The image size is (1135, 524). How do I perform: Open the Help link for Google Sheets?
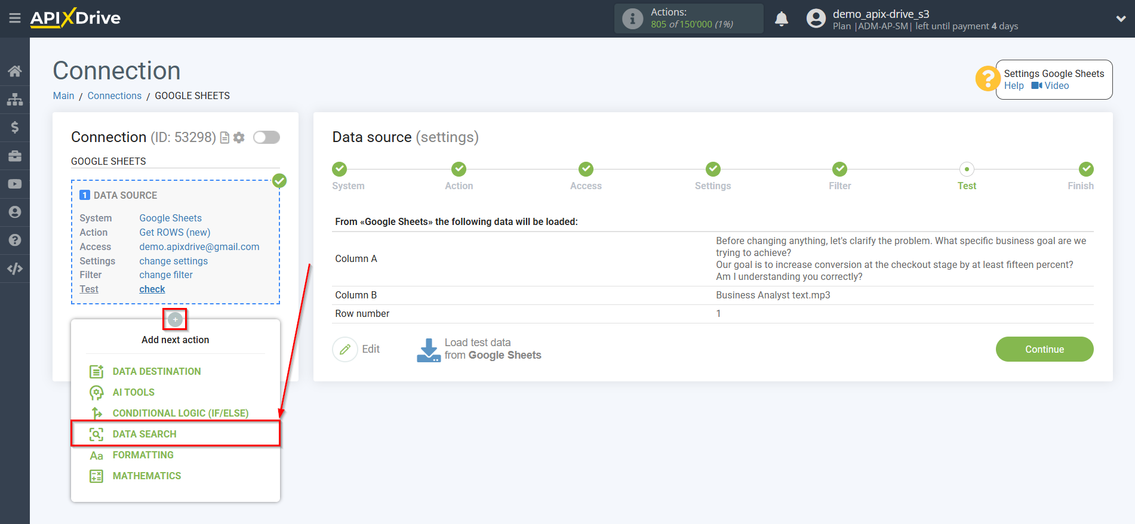(1014, 86)
